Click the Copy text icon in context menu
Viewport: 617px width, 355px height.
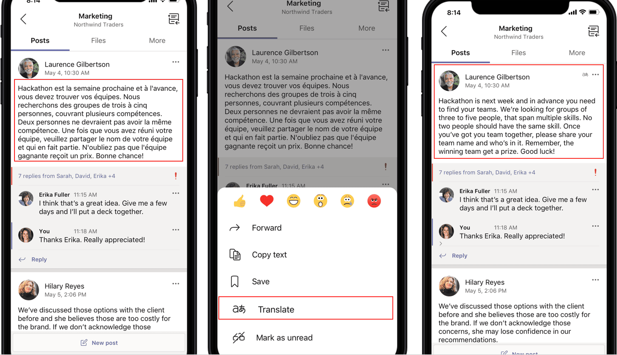click(x=236, y=255)
